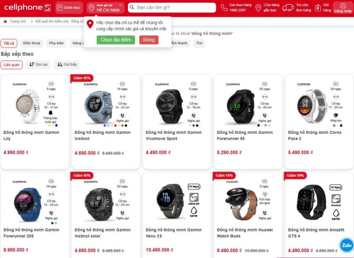Open the Giỏ hàng cart icon

pyautogui.click(x=318, y=8)
